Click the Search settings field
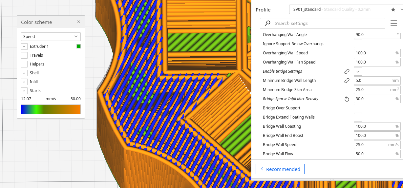The width and height of the screenshot is (403, 188). (x=323, y=23)
